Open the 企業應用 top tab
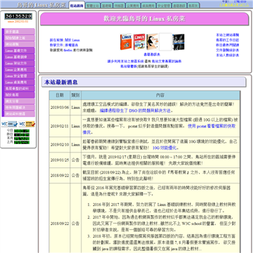This screenshot has height=253, width=253. pyautogui.click(x=134, y=6)
